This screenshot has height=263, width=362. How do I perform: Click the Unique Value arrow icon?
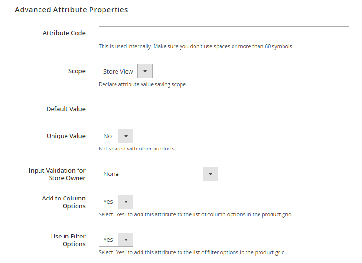point(126,136)
